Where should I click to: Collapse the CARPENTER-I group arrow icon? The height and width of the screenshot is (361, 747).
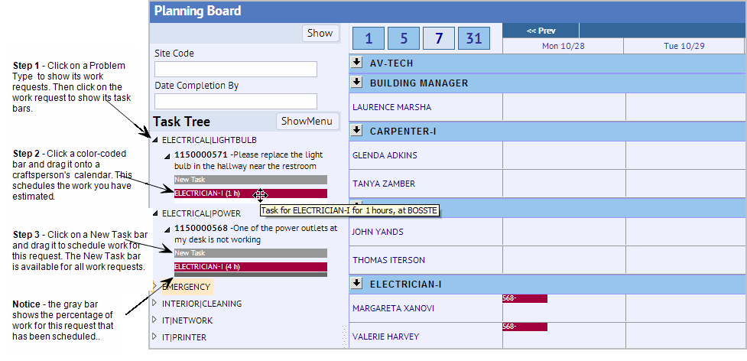tap(356, 131)
